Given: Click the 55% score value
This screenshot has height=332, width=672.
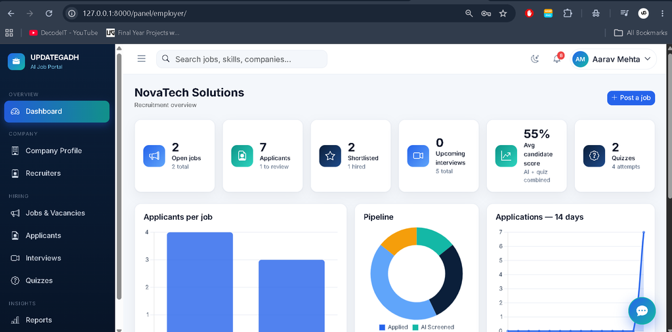Looking at the screenshot, I should (537, 134).
